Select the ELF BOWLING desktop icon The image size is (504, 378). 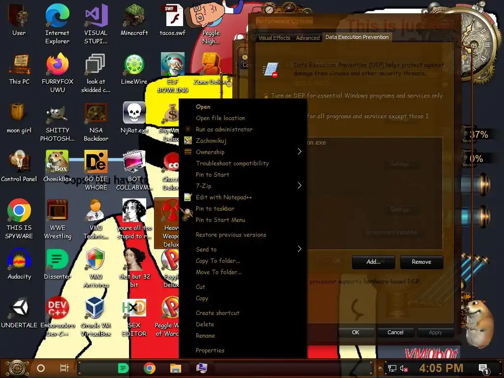pos(173,73)
